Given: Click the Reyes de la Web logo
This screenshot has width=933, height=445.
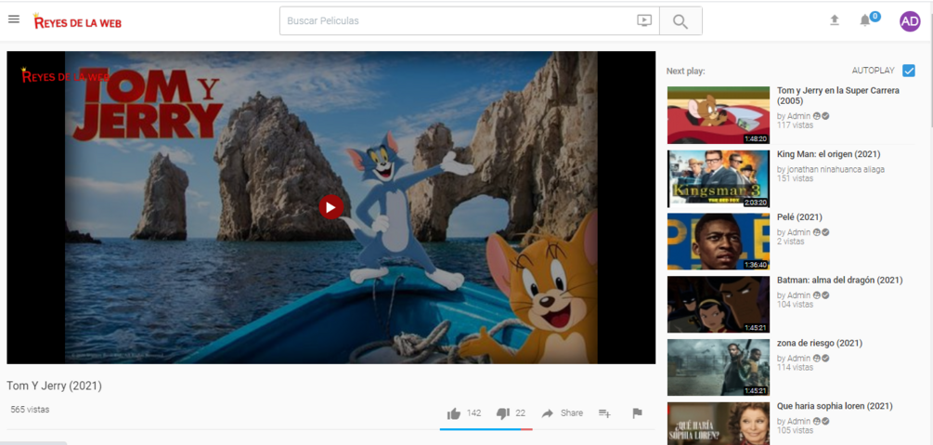Looking at the screenshot, I should coord(77,21).
